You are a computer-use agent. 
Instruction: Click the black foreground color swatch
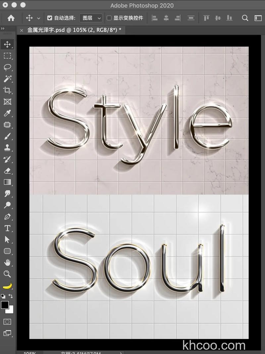click(5, 305)
